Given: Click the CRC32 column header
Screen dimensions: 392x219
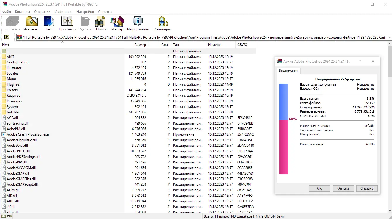Looking at the screenshot, I should (x=246, y=45).
